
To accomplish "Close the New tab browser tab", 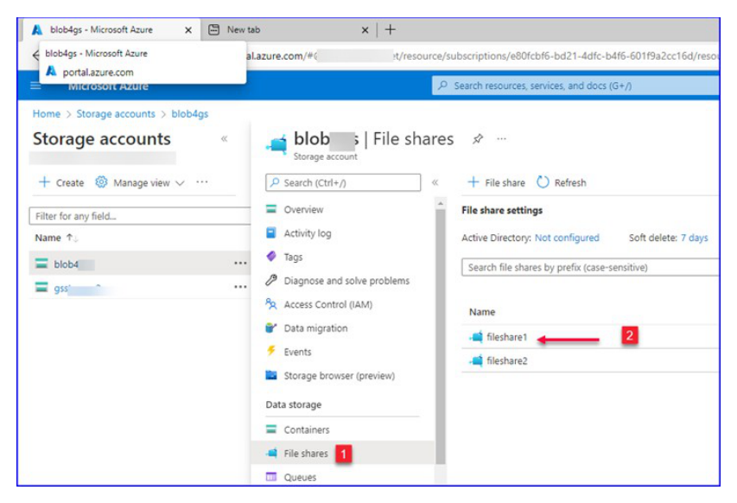I will click(365, 30).
